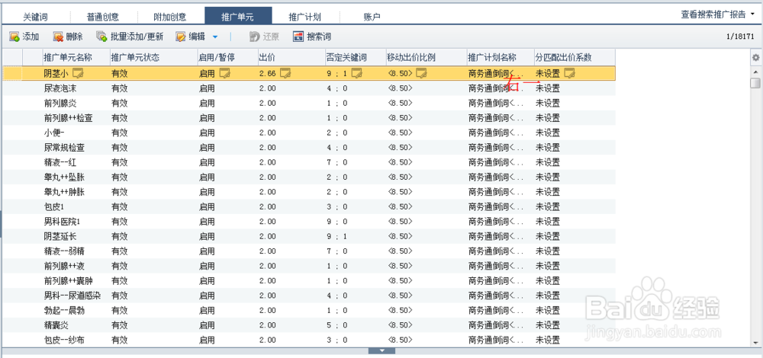
Task: Click the vertical scrollbar thumb
Action: coord(755,84)
